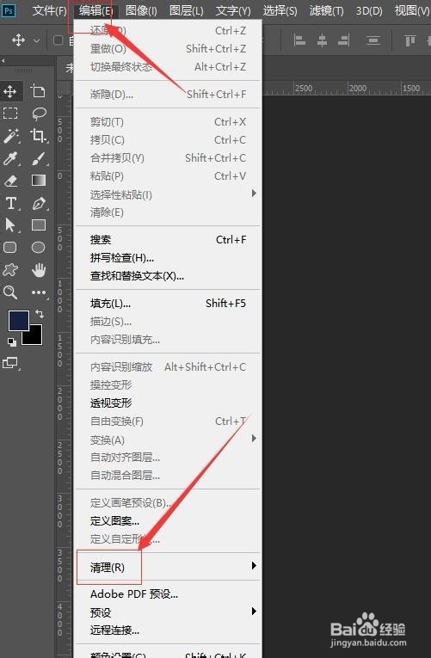431x658 pixels.
Task: Expand the 选择性粘贴(I) submenu arrow
Action: tap(254, 194)
